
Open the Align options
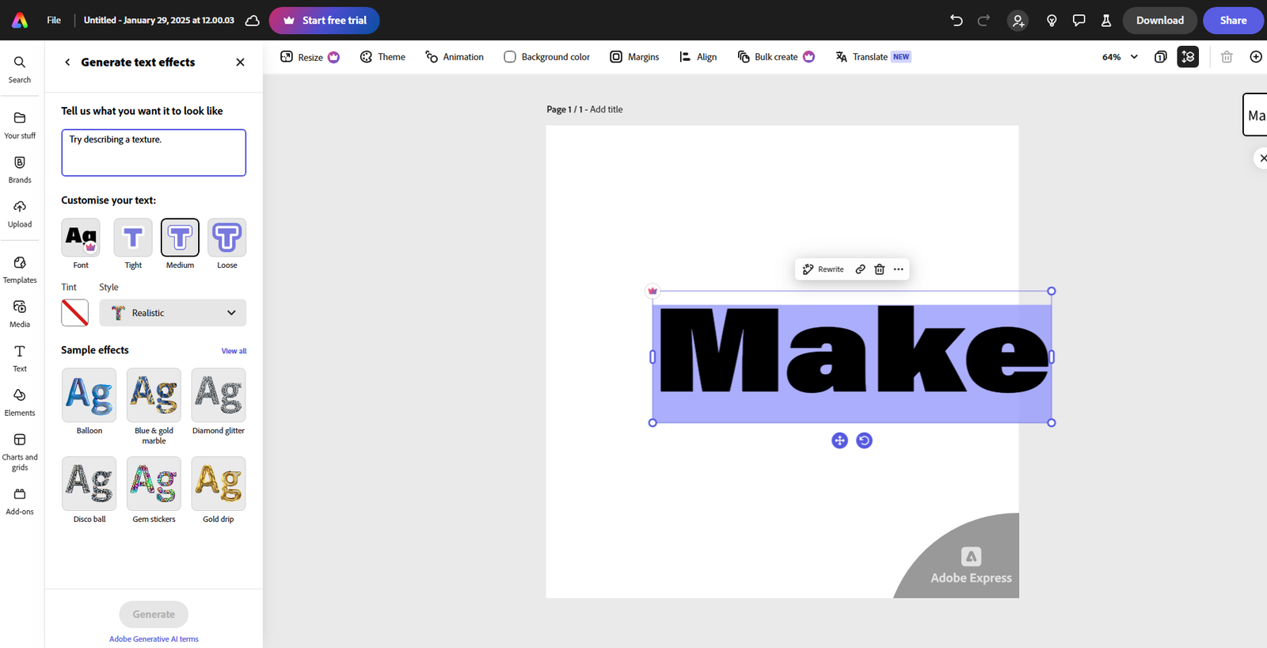pyautogui.click(x=698, y=57)
